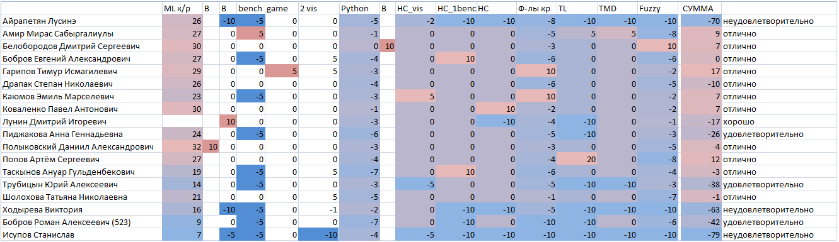Select the СУММА column header
The height and width of the screenshot is (242, 839).
pos(701,9)
